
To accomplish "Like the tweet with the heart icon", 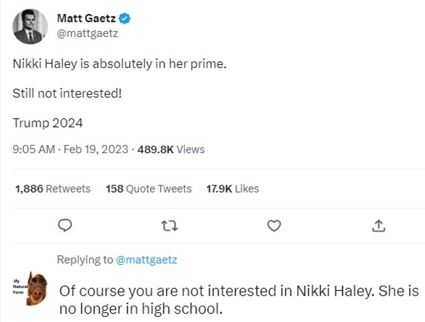I will pos(274,226).
